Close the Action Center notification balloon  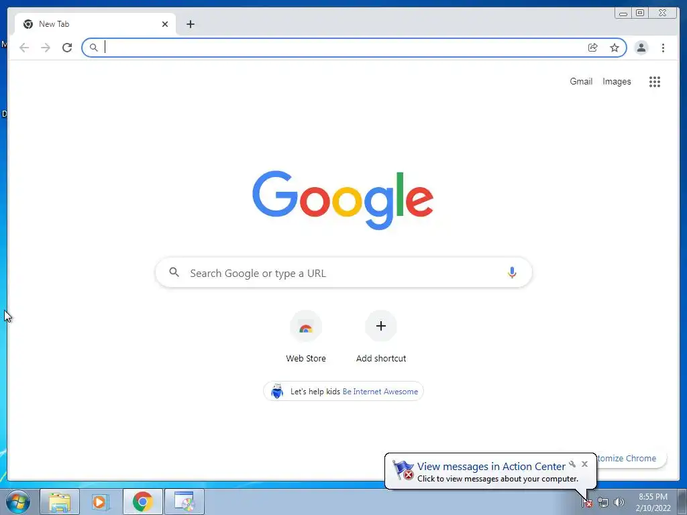(x=584, y=464)
